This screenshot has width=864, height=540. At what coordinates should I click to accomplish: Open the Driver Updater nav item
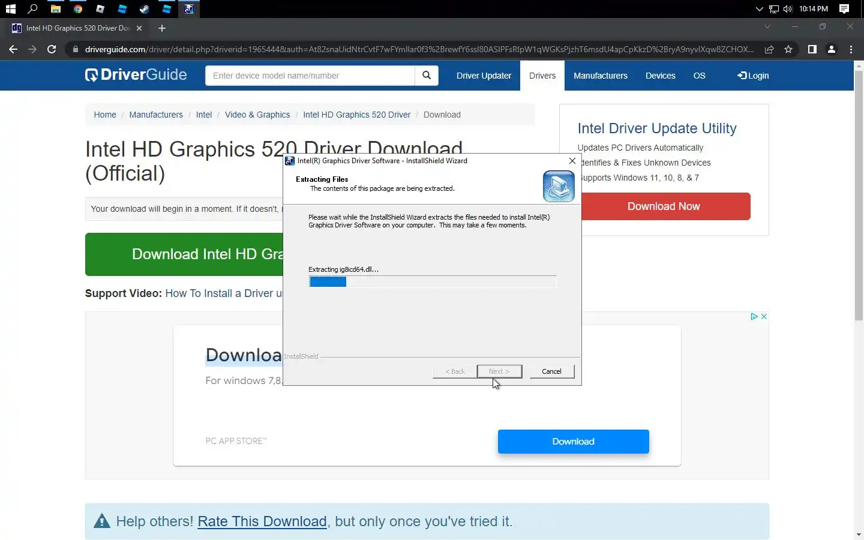(x=484, y=76)
